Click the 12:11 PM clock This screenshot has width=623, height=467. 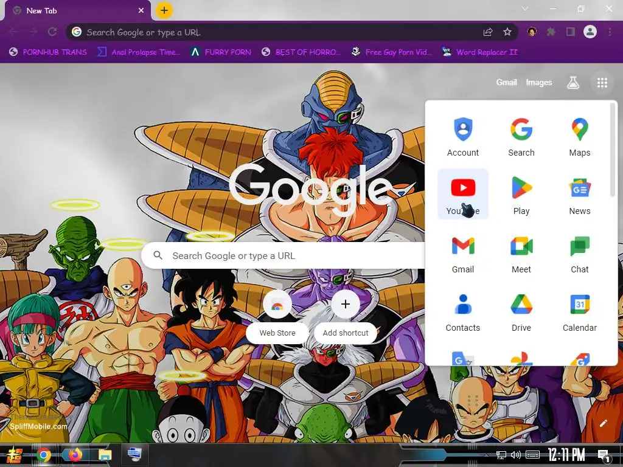tap(566, 455)
